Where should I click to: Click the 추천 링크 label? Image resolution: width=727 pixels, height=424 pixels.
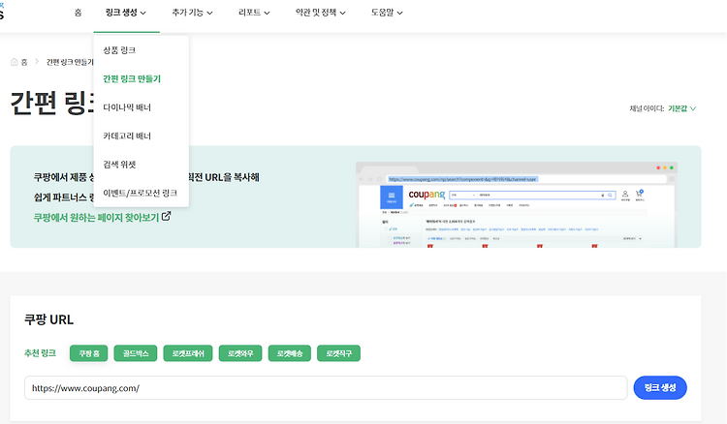click(x=40, y=353)
